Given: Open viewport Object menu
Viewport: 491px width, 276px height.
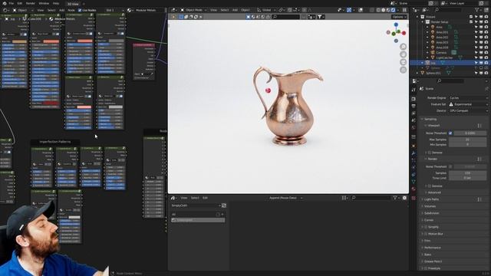Looking at the screenshot, I should point(245,10).
